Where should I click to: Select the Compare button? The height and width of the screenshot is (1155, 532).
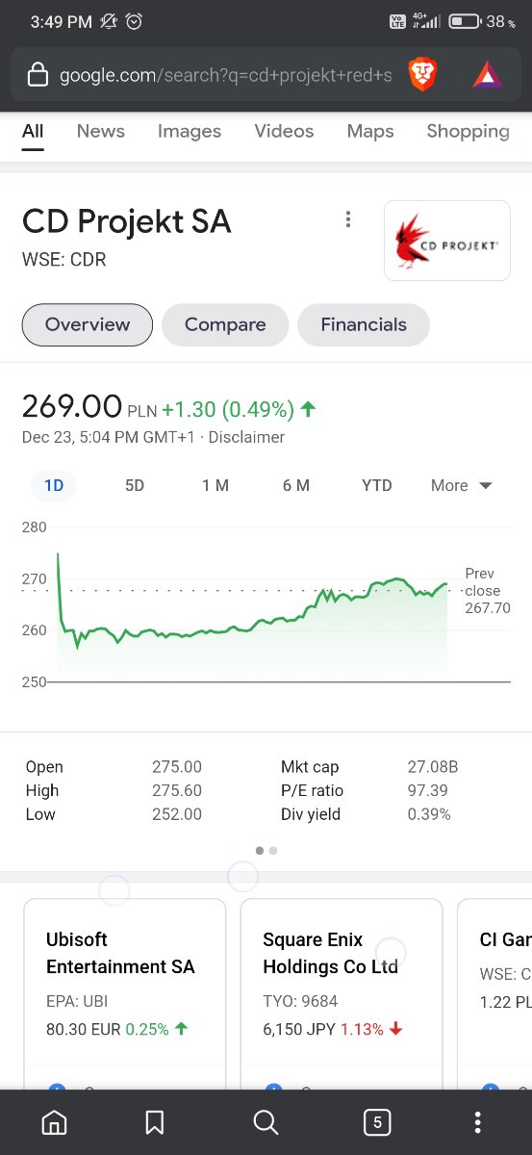225,324
